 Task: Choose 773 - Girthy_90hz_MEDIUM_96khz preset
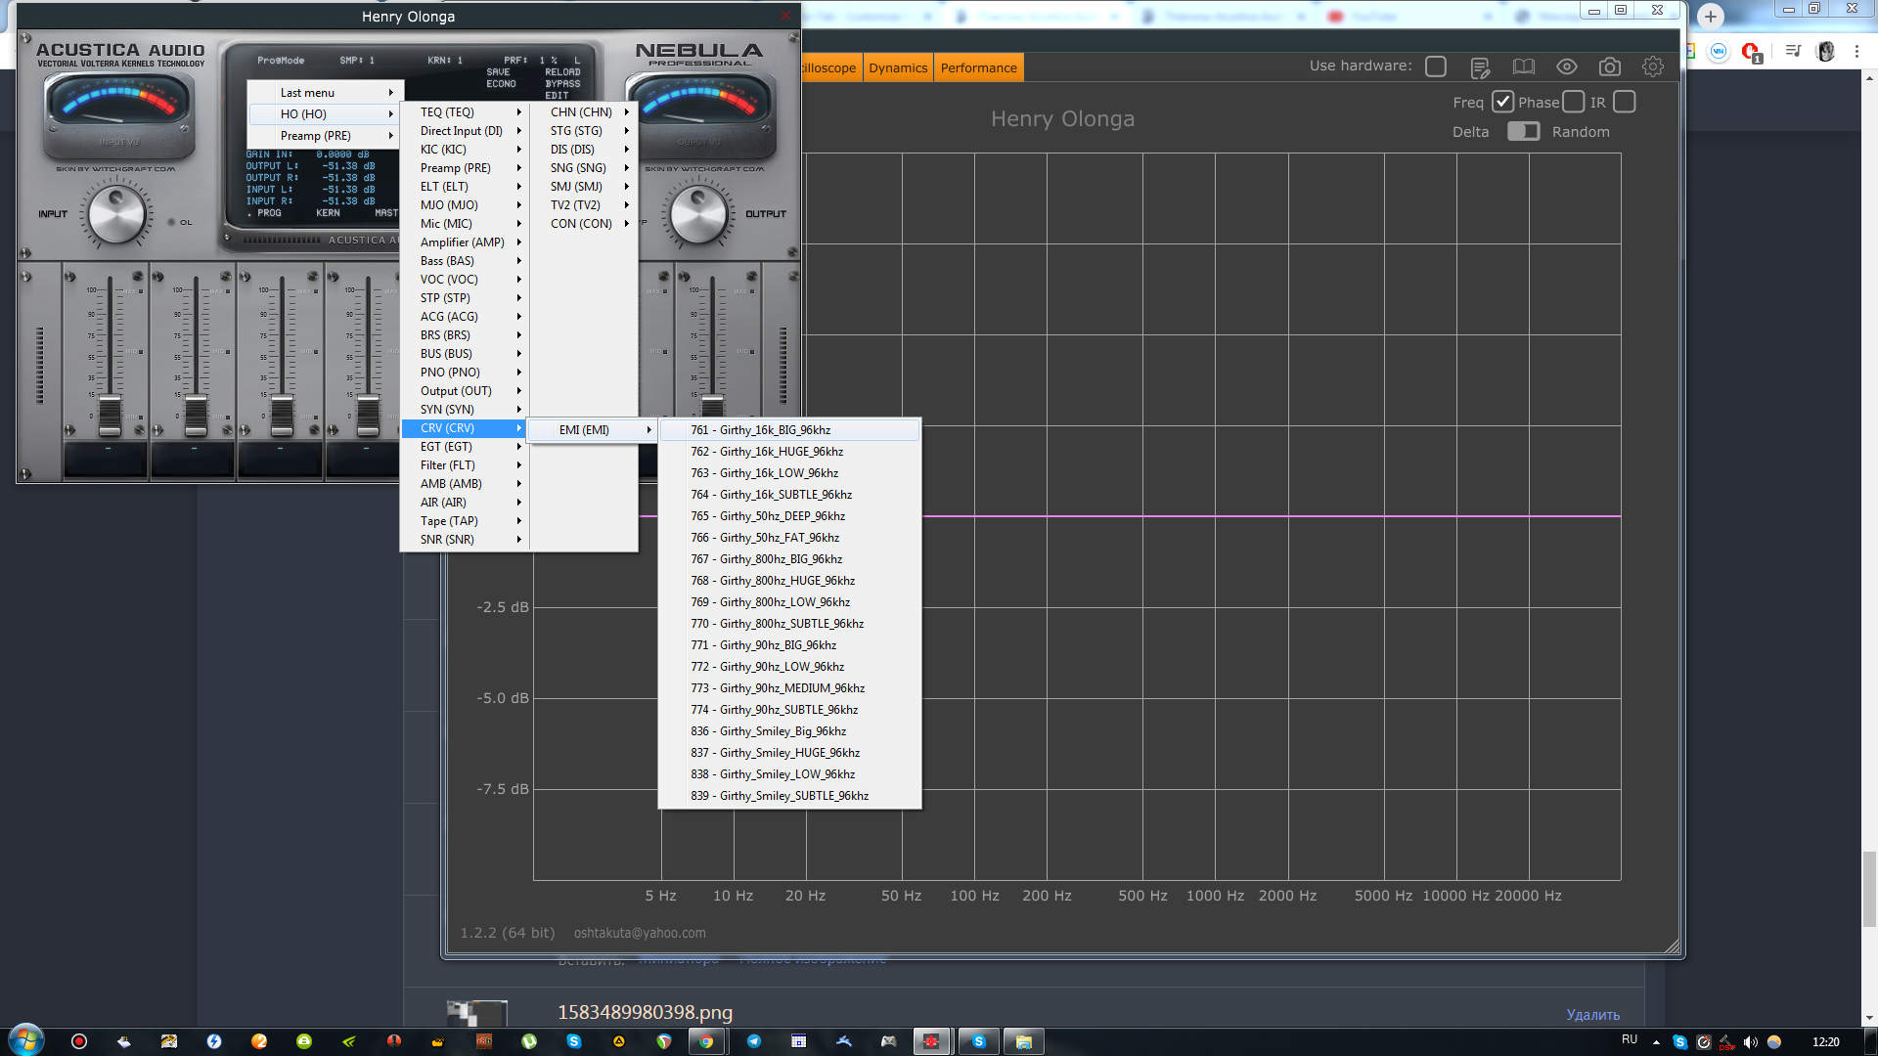point(790,688)
